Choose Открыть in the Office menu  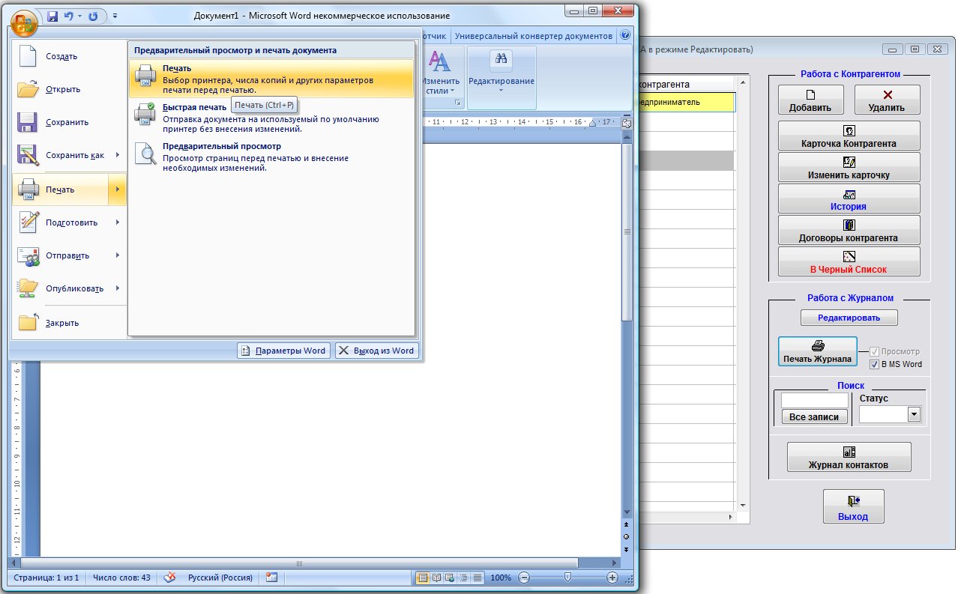click(68, 89)
